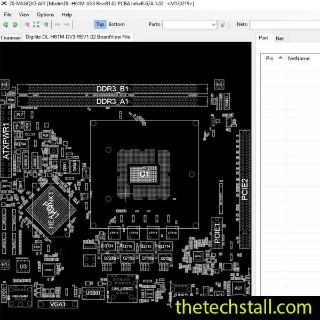Rotate the board view clockwise
Viewport: 320px width, 320px height.
(x=15, y=25)
